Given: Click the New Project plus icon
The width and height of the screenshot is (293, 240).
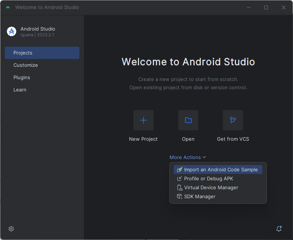Looking at the screenshot, I should tap(143, 120).
